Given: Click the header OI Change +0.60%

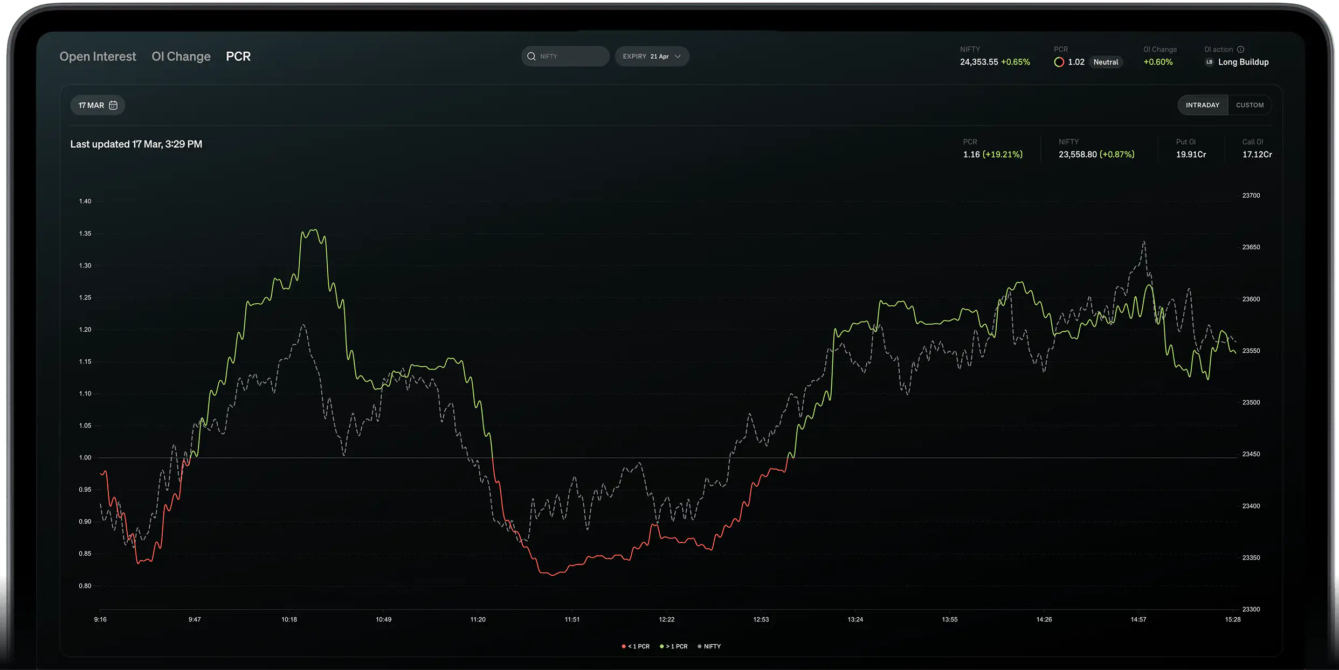Looking at the screenshot, I should coord(1158,62).
